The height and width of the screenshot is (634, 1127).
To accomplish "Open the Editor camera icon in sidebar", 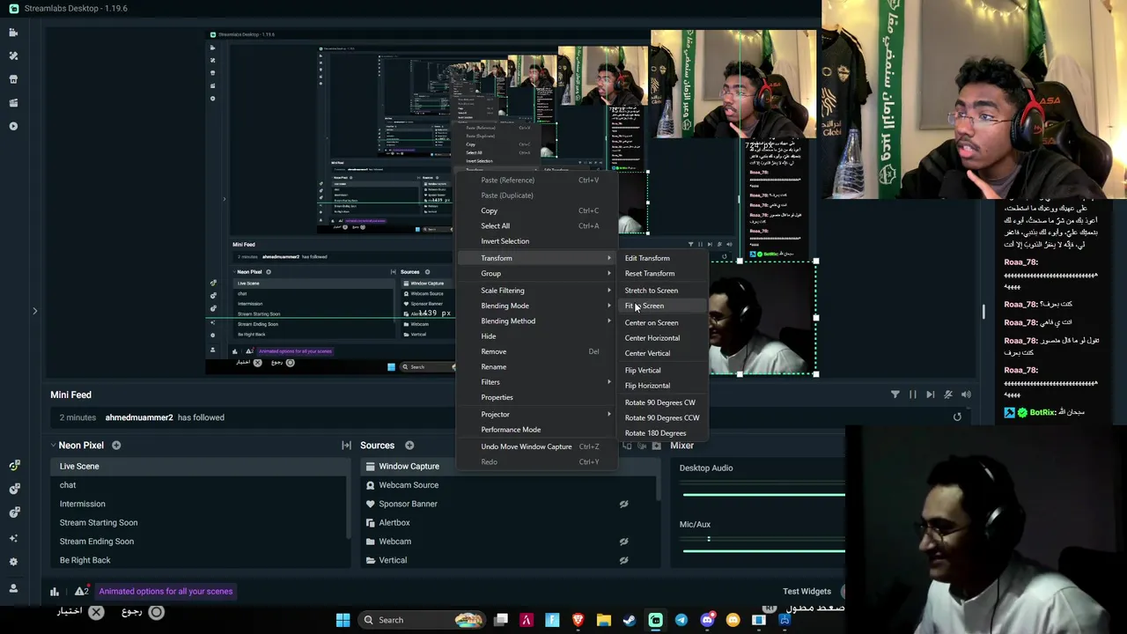I will point(13,33).
